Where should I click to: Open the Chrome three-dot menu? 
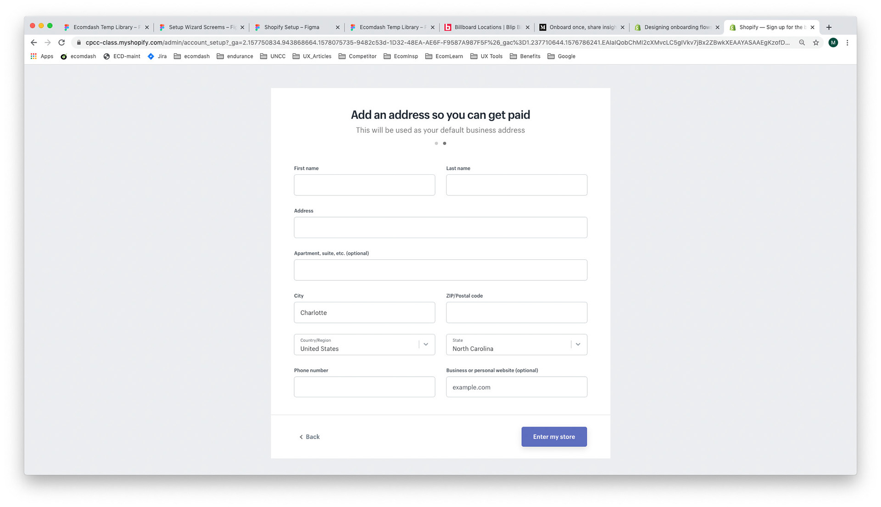pyautogui.click(x=847, y=43)
